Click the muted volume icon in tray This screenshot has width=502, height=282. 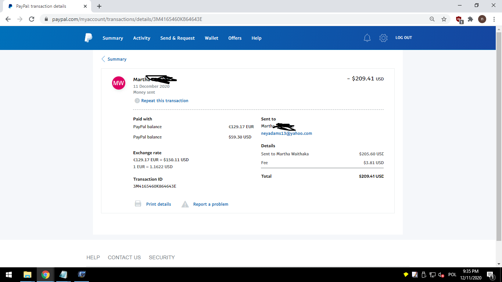pos(441,275)
